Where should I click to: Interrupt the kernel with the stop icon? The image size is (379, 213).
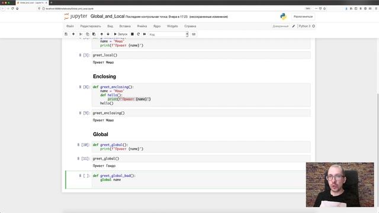point(132,34)
